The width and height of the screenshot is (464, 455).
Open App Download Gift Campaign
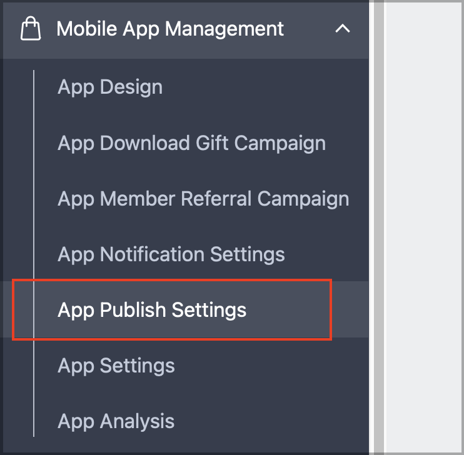point(192,144)
